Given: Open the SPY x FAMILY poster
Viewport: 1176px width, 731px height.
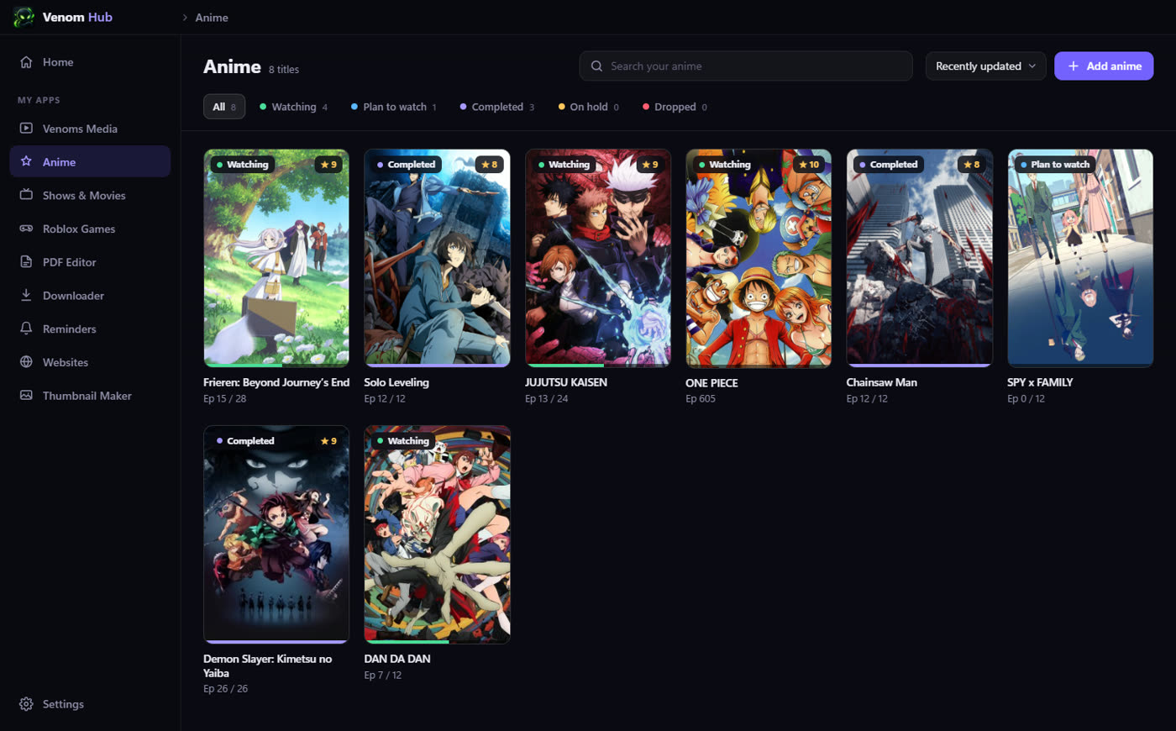Looking at the screenshot, I should (1080, 258).
